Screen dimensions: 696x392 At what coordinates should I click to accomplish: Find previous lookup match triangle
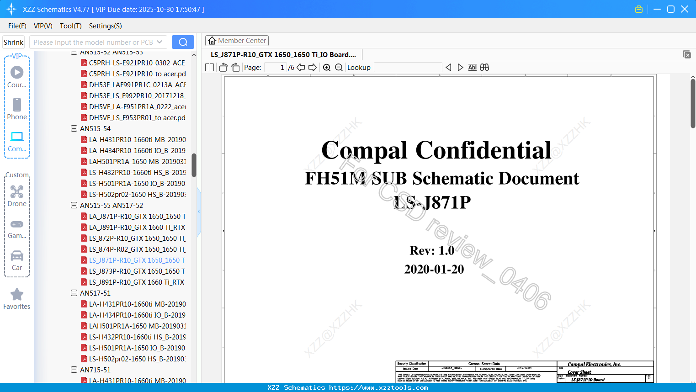coord(448,68)
